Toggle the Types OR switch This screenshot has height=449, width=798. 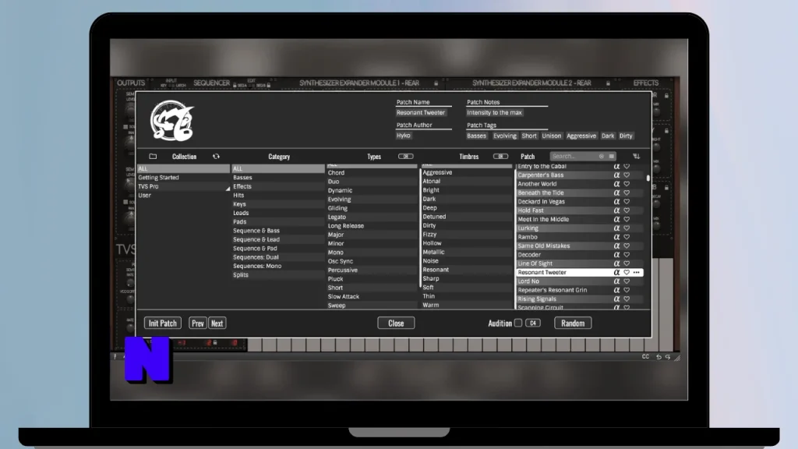pyautogui.click(x=405, y=156)
